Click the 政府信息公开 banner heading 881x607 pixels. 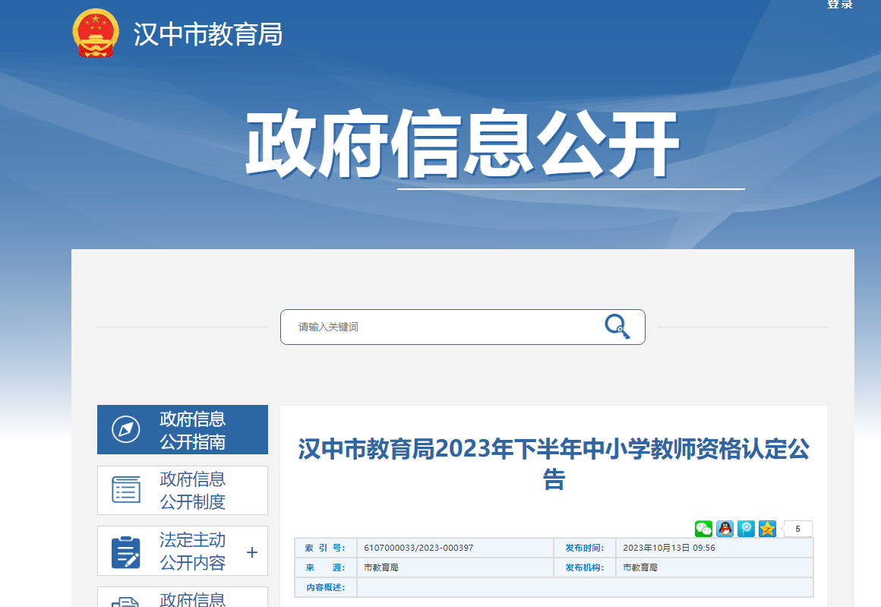[461, 145]
